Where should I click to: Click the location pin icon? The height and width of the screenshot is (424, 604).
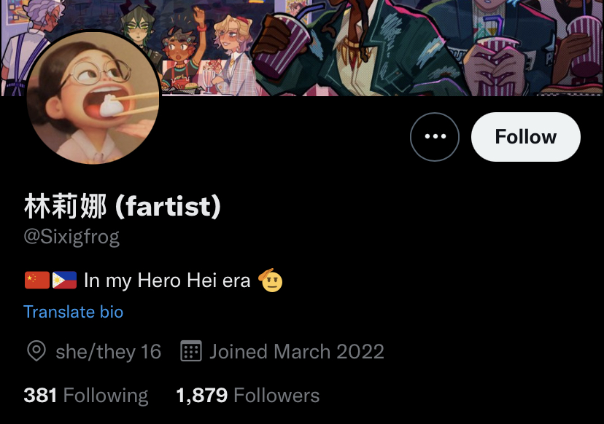tap(36, 351)
